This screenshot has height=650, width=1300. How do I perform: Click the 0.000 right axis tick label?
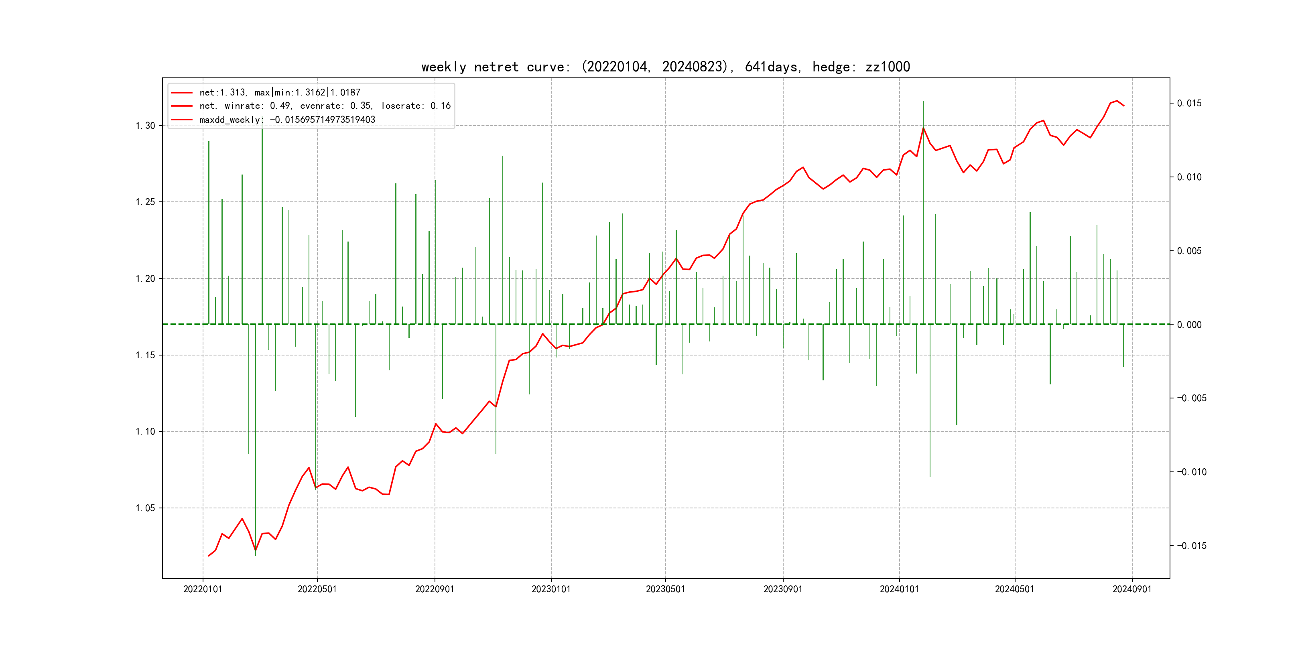(1189, 325)
